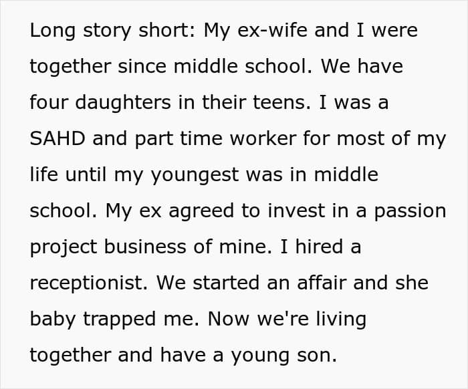Screen dimensions: 468x389
Task: Click the word "business" in the paragraph
Action: [145, 247]
